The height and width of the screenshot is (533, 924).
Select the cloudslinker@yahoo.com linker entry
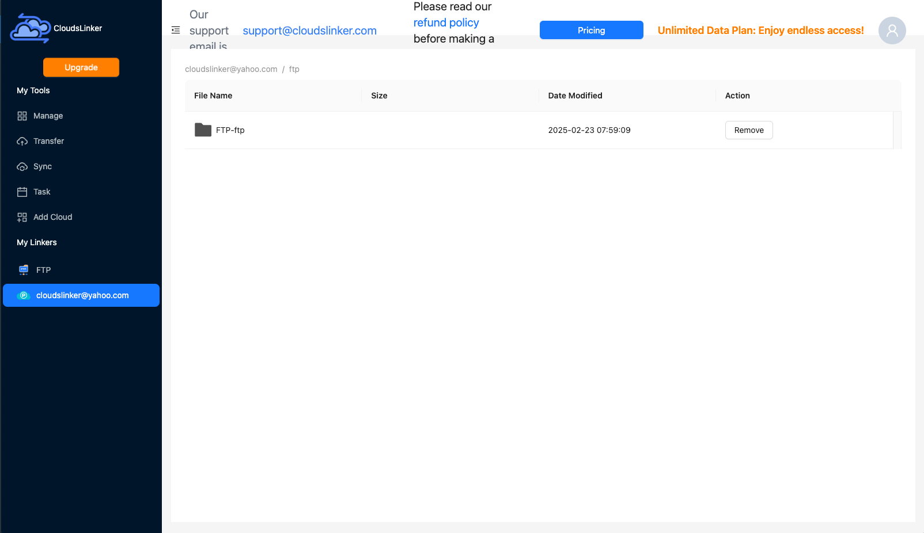81,295
